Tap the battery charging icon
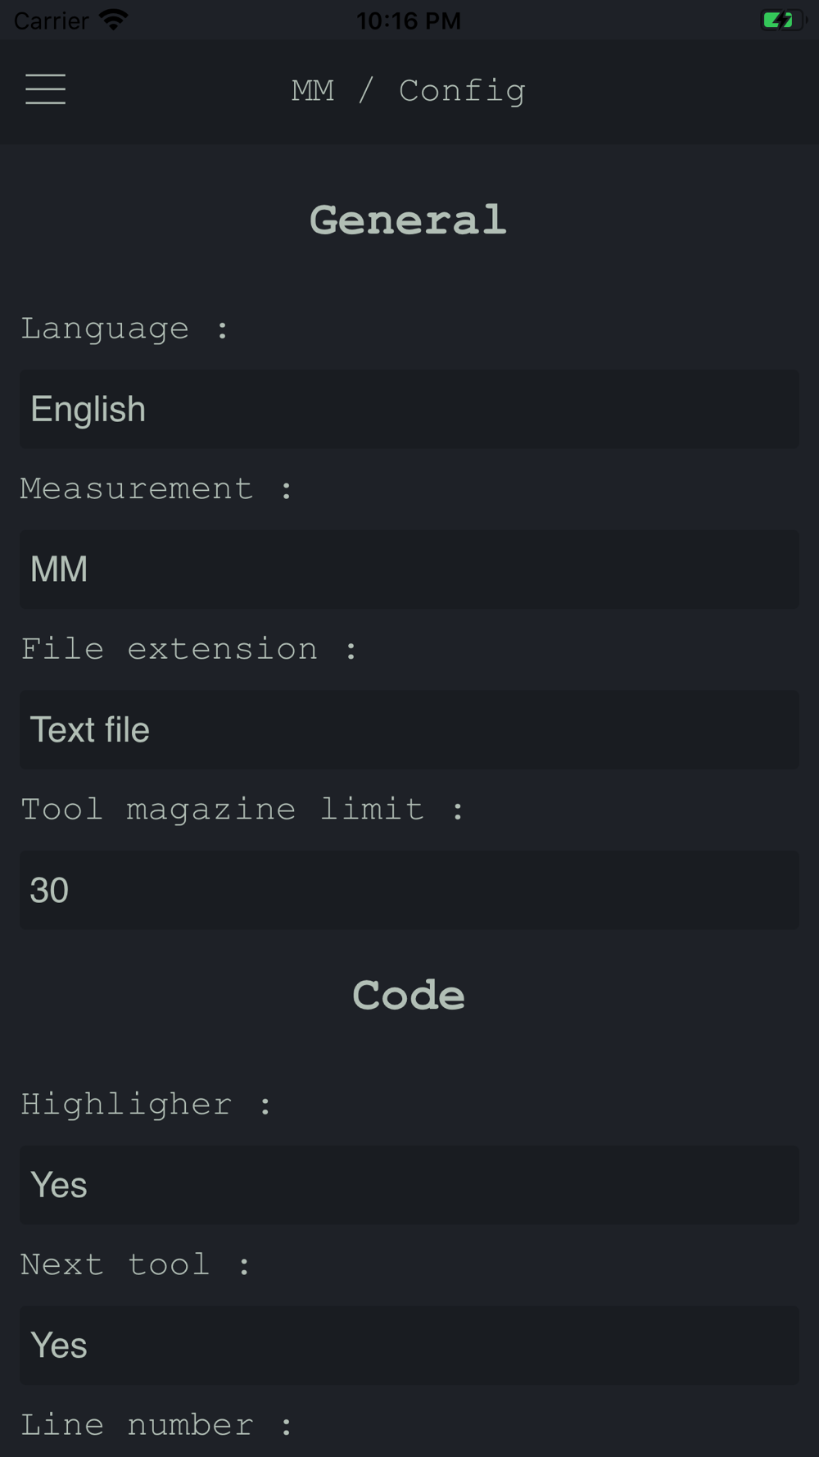The height and width of the screenshot is (1457, 819). point(784,20)
